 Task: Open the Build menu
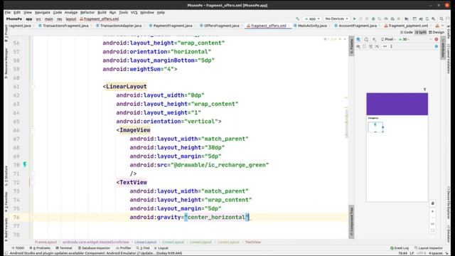(x=102, y=13)
